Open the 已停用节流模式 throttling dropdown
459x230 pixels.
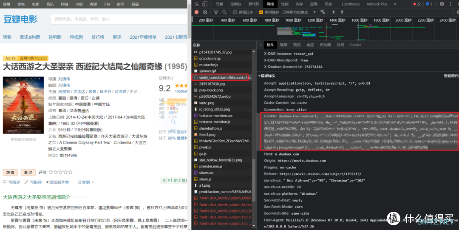[x=299, y=12]
